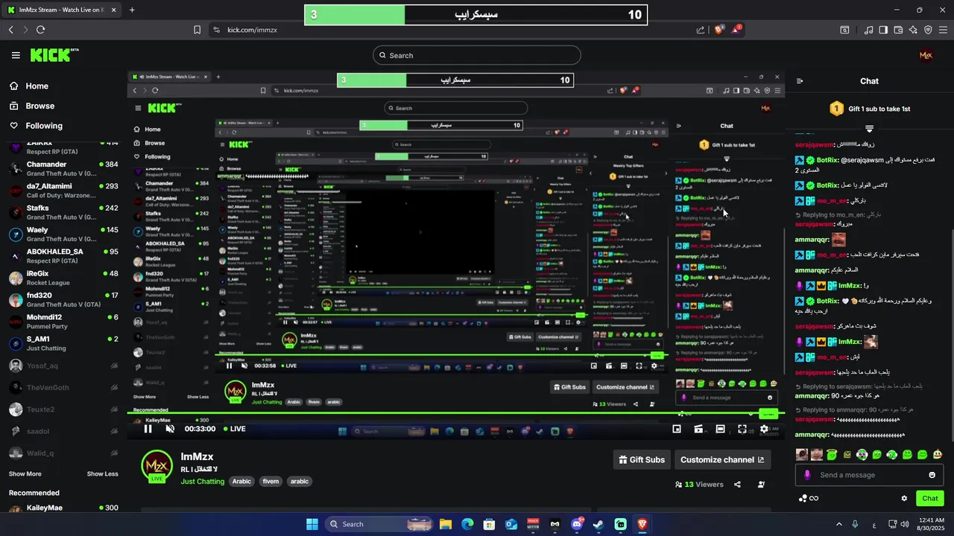Open Brave Shields icon in the address bar
Image resolution: width=954 pixels, height=536 pixels.
tap(719, 30)
